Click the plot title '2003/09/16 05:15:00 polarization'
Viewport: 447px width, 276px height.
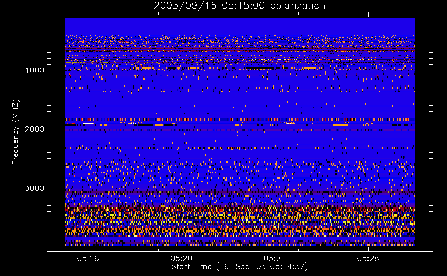tap(240, 6)
